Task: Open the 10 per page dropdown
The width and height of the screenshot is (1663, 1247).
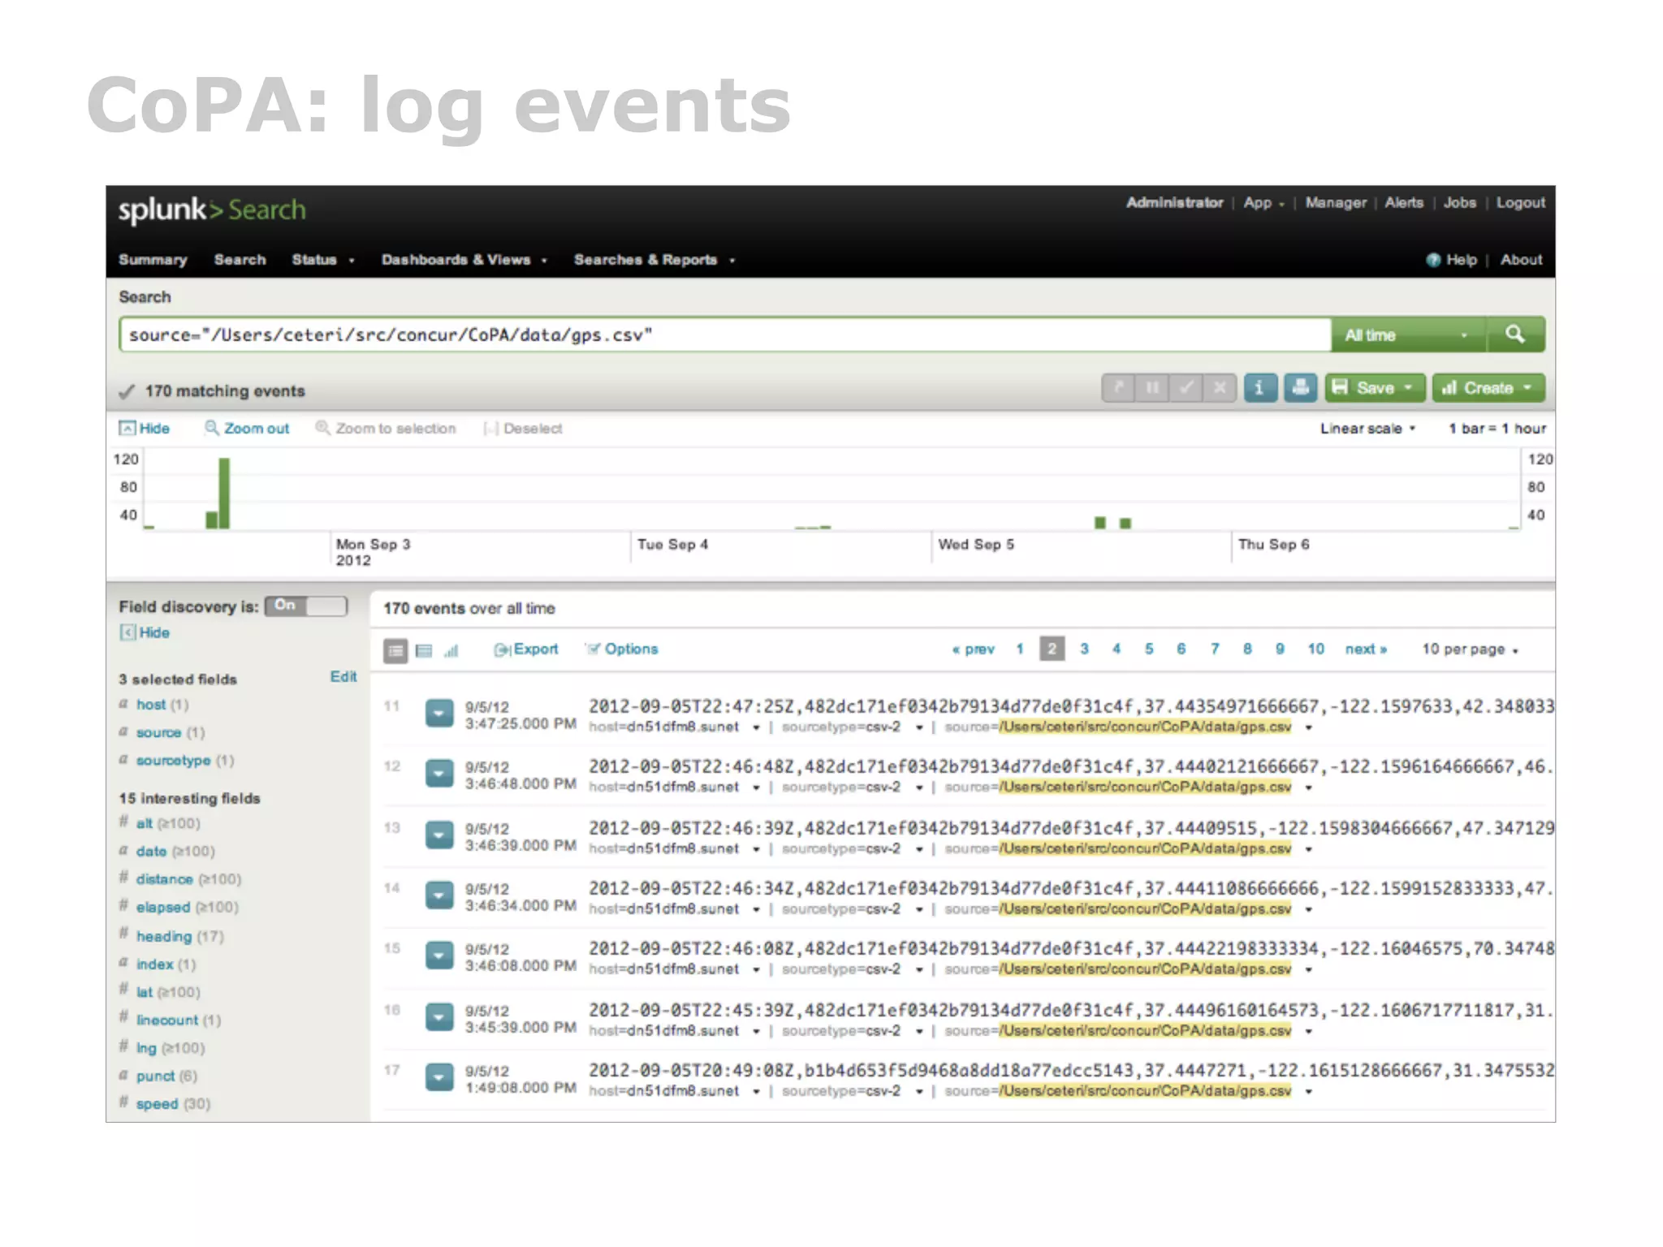Action: click(1470, 649)
